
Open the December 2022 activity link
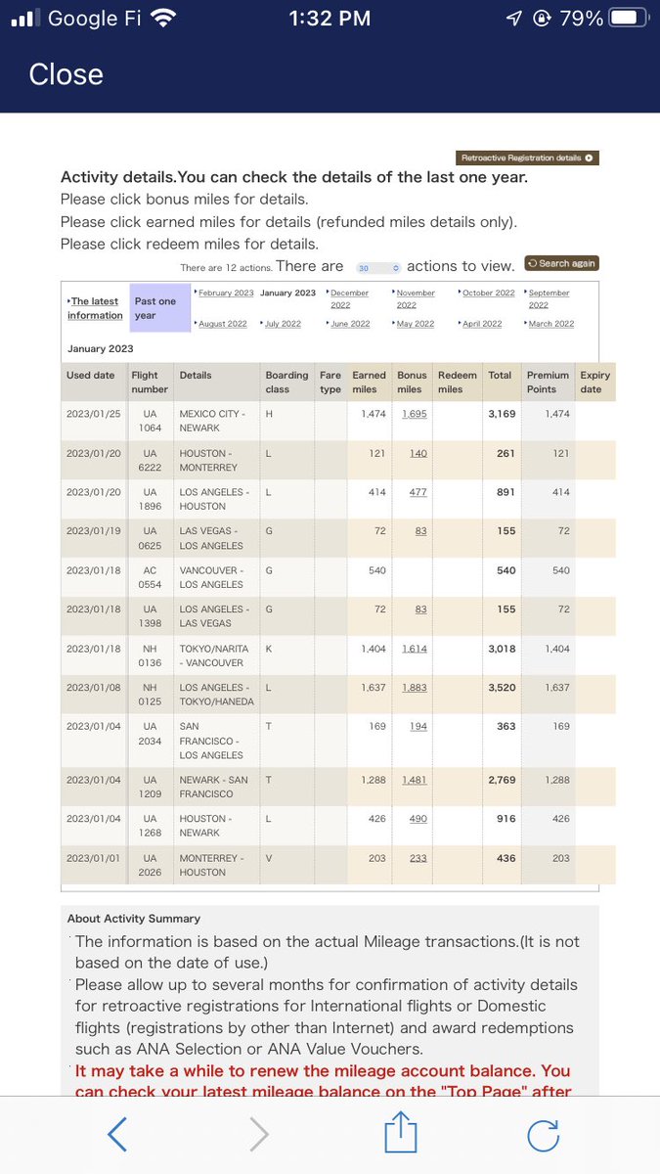[349, 298]
